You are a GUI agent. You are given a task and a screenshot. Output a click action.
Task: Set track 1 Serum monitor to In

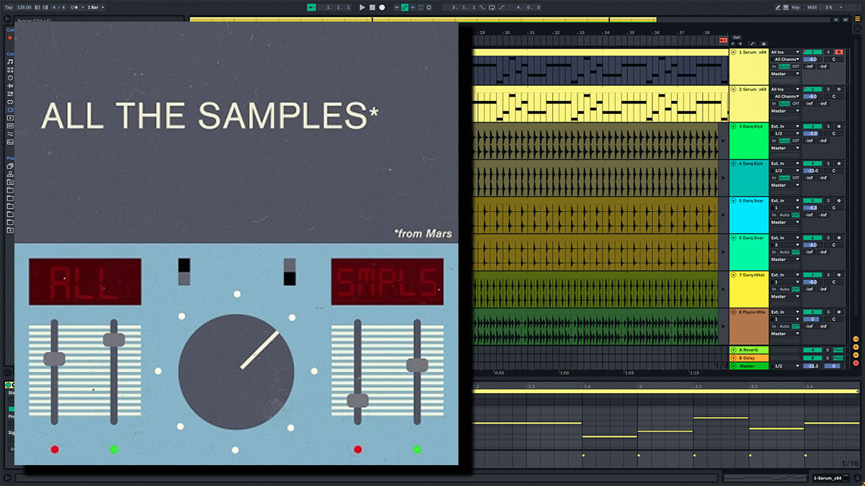[774, 66]
